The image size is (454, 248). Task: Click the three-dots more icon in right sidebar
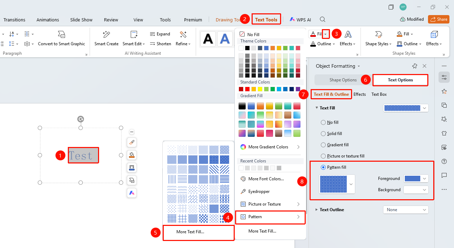444,189
